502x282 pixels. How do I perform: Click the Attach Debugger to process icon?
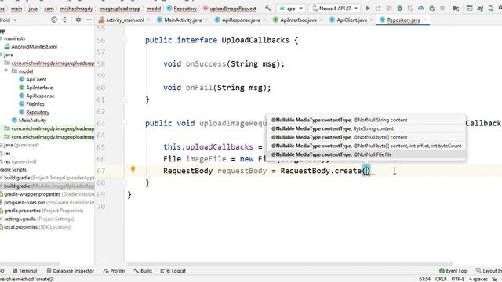432,9
